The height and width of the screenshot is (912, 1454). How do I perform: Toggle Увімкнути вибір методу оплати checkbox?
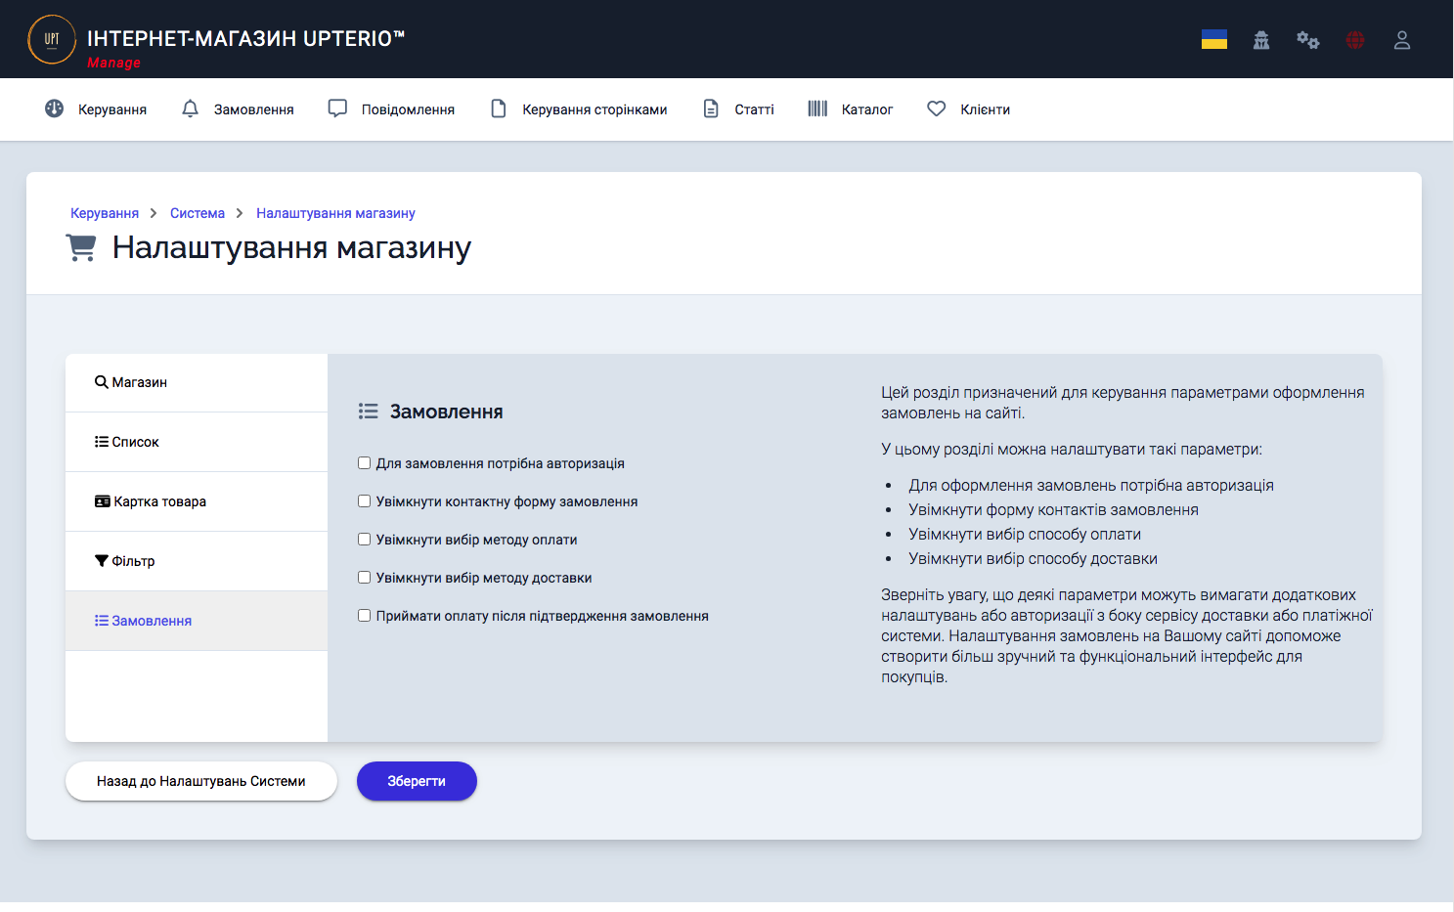(x=364, y=540)
